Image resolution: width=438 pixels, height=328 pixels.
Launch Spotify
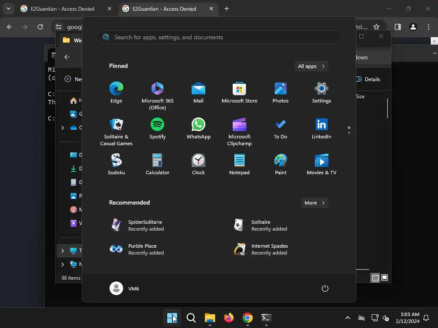pyautogui.click(x=157, y=129)
